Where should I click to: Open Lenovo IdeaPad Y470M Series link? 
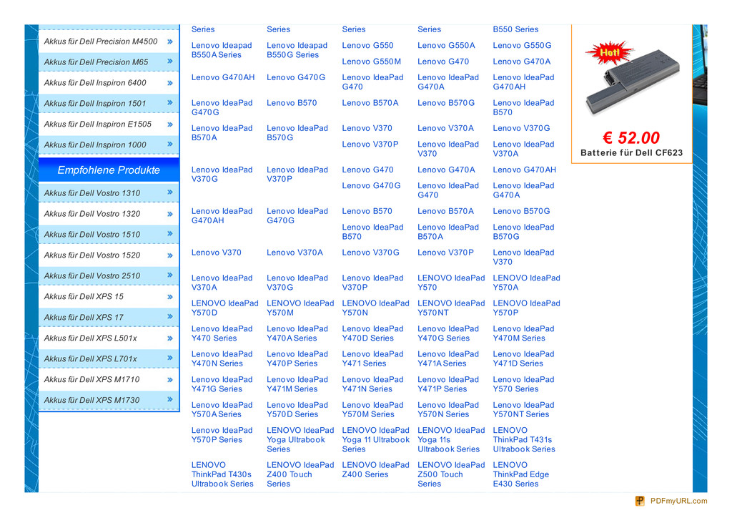tap(523, 333)
